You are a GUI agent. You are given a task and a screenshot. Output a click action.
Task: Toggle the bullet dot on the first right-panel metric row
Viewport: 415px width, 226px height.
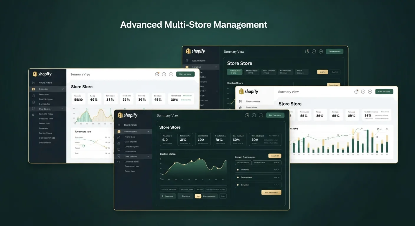[x=237, y=170]
